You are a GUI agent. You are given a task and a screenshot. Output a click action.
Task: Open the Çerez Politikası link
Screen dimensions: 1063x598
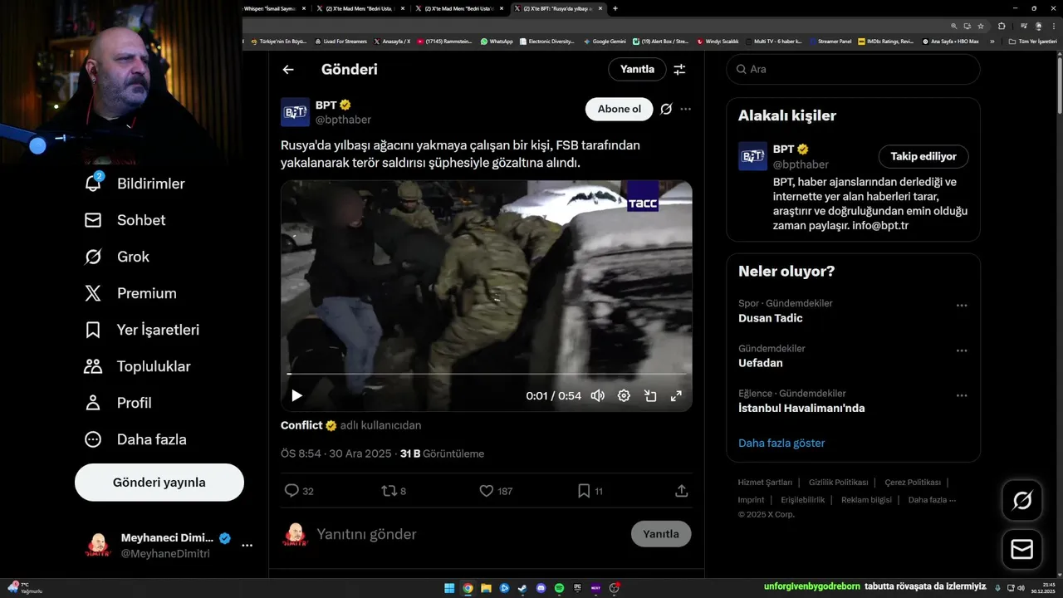pos(913,483)
